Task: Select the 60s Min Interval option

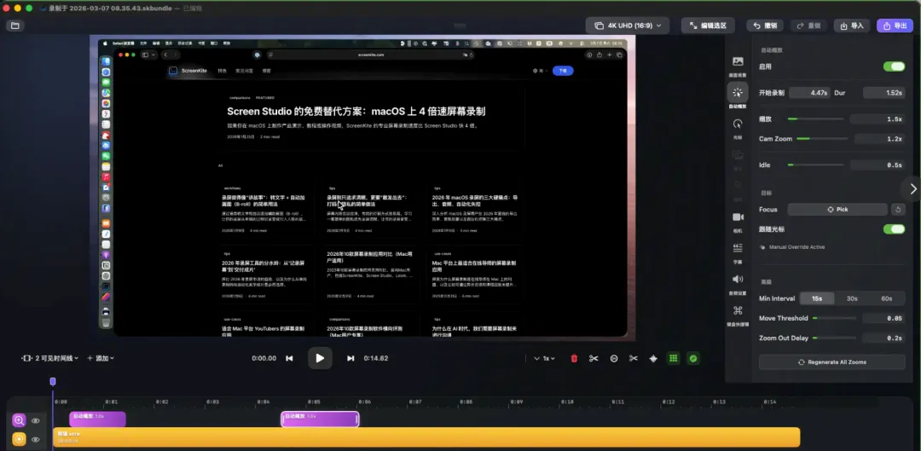Action: pos(886,298)
